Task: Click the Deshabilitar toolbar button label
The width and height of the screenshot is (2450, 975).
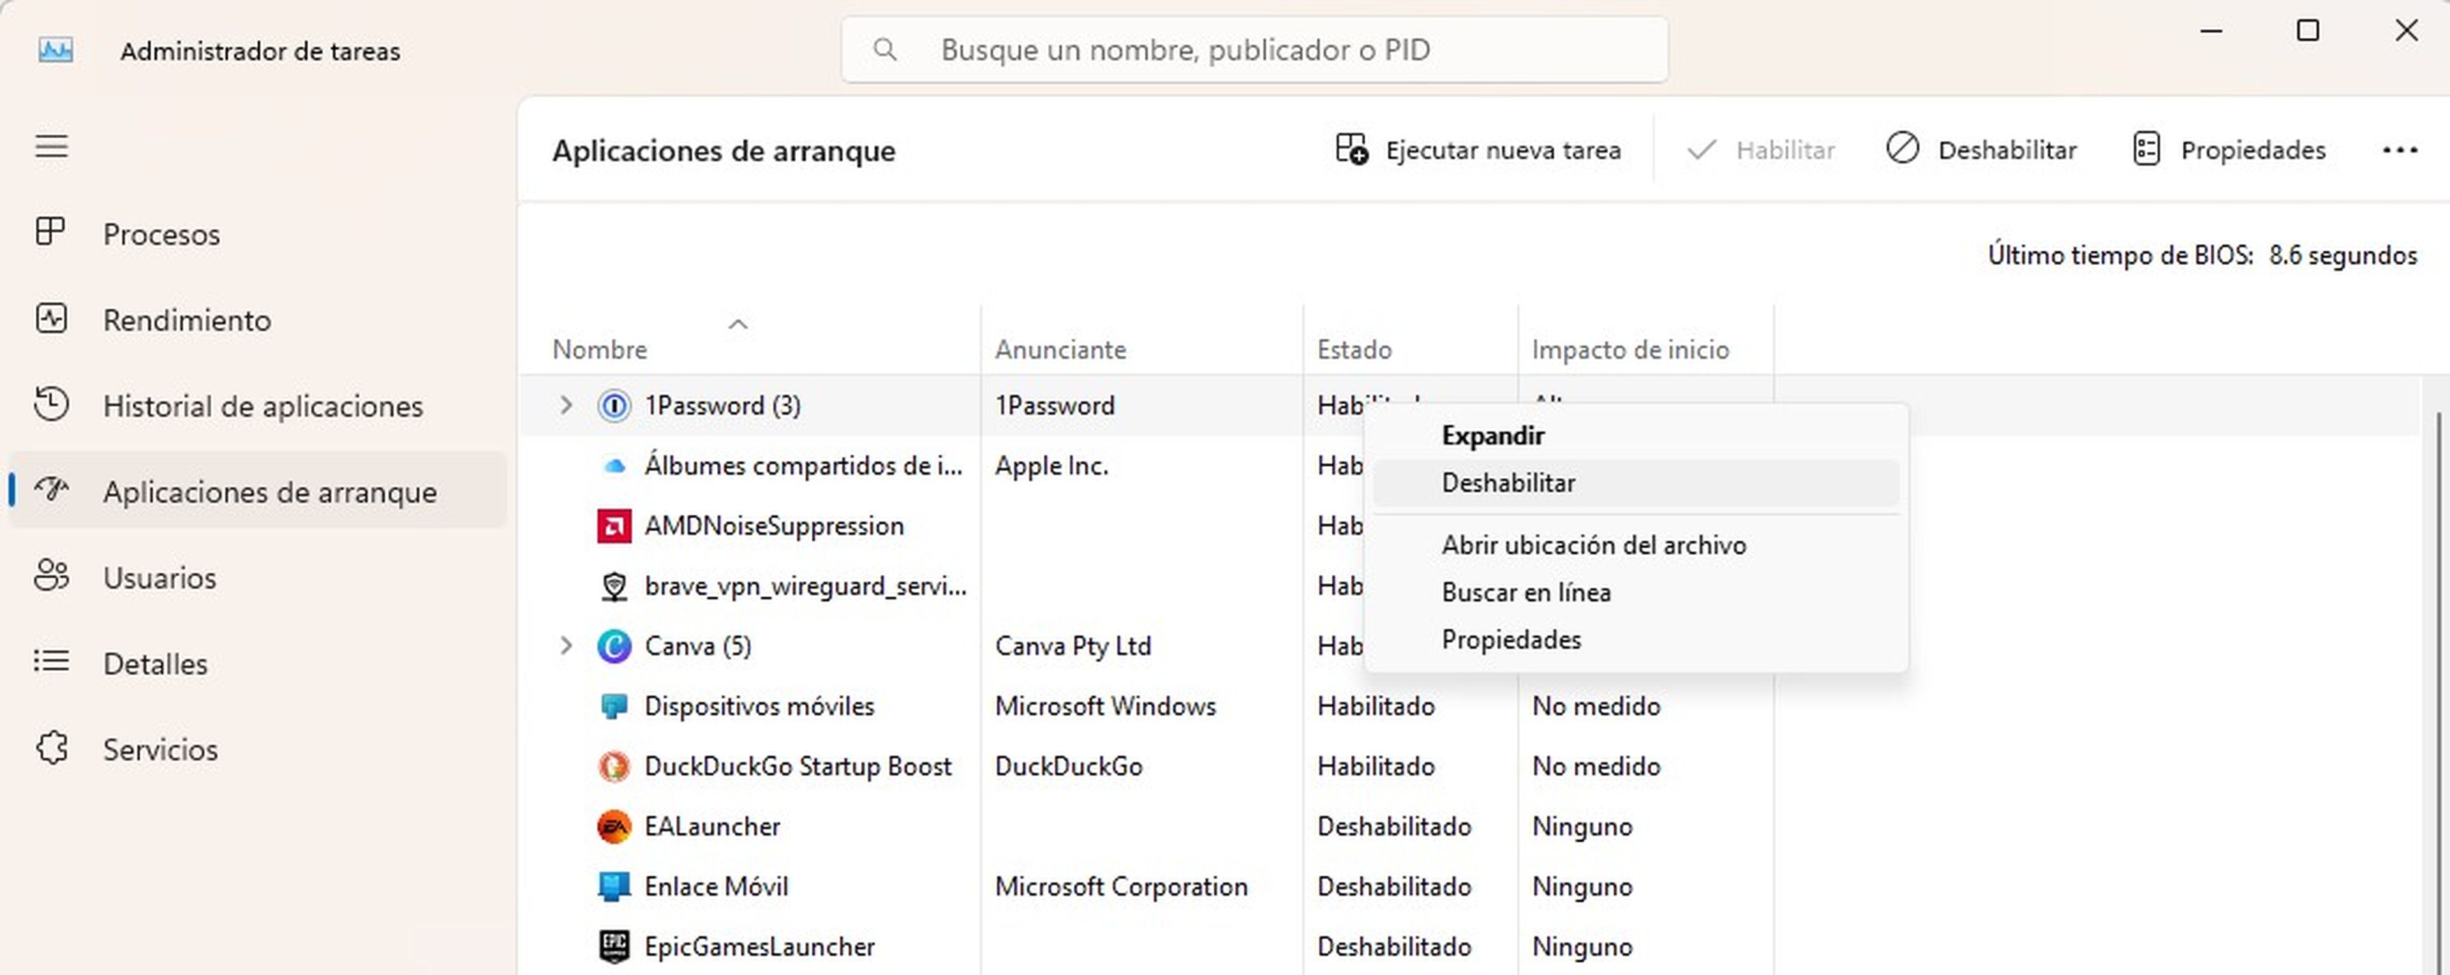Action: (2007, 150)
